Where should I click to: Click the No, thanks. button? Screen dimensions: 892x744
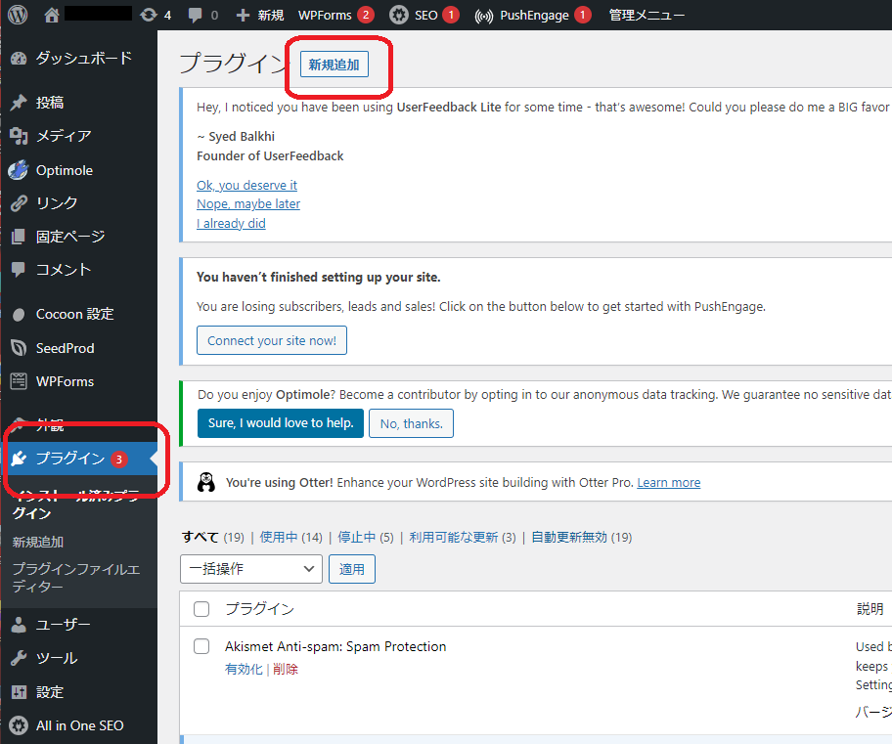tap(411, 423)
